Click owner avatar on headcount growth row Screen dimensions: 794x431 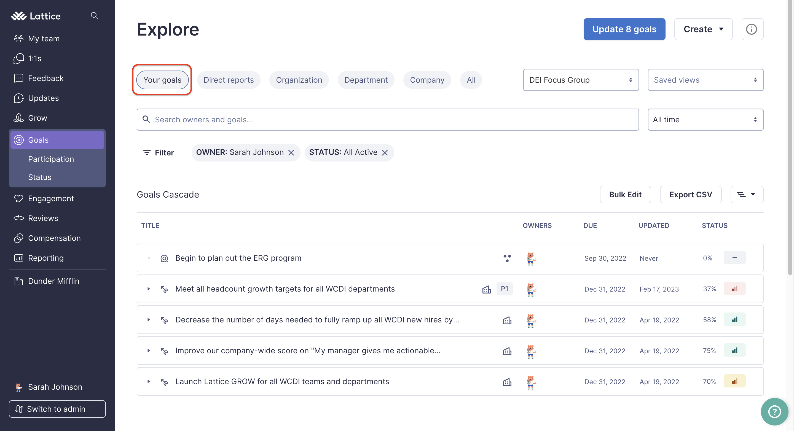(x=530, y=290)
